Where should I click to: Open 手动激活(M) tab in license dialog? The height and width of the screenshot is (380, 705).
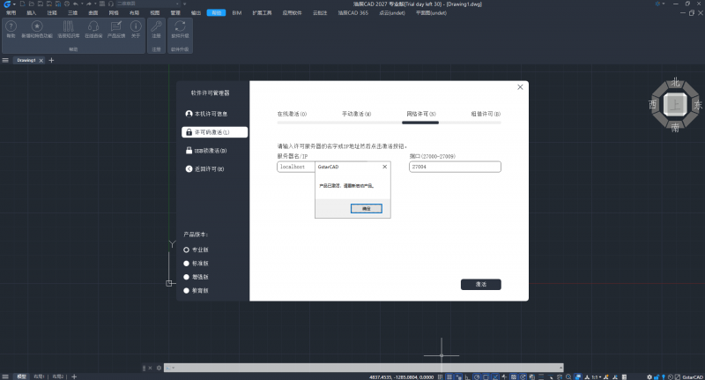pos(357,115)
